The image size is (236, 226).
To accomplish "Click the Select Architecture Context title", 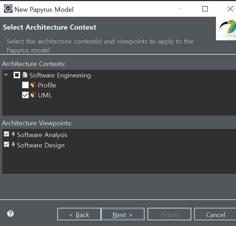I will click(x=49, y=27).
